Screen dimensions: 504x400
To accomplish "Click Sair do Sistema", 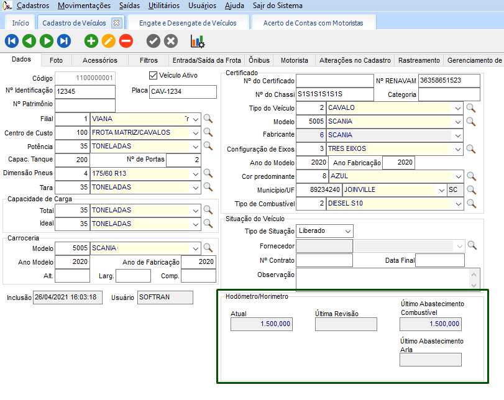I will [x=278, y=6].
